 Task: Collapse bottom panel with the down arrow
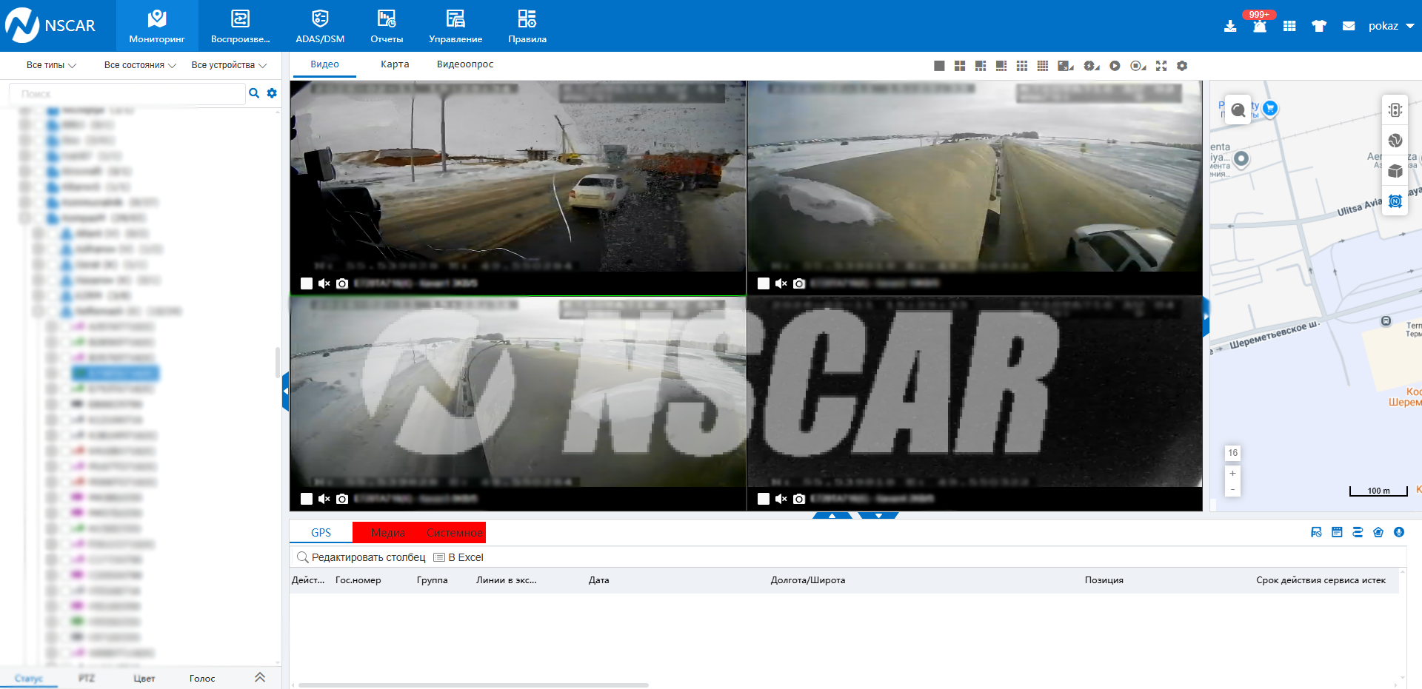point(878,515)
